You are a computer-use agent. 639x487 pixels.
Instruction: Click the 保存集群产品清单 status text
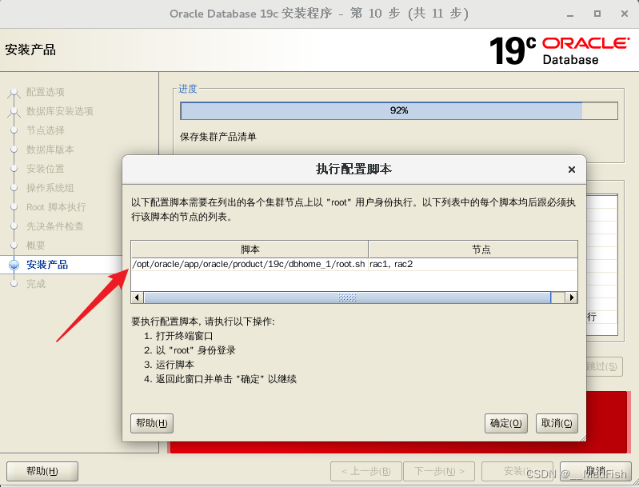coord(218,137)
